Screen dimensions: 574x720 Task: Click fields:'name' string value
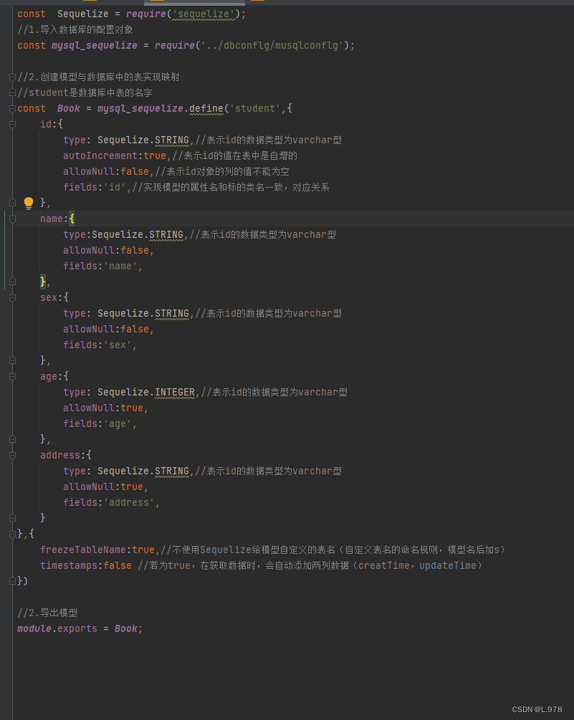coord(120,267)
